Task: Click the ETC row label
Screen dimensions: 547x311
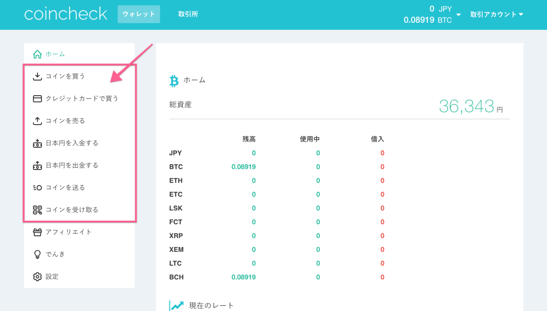Action: pos(176,194)
